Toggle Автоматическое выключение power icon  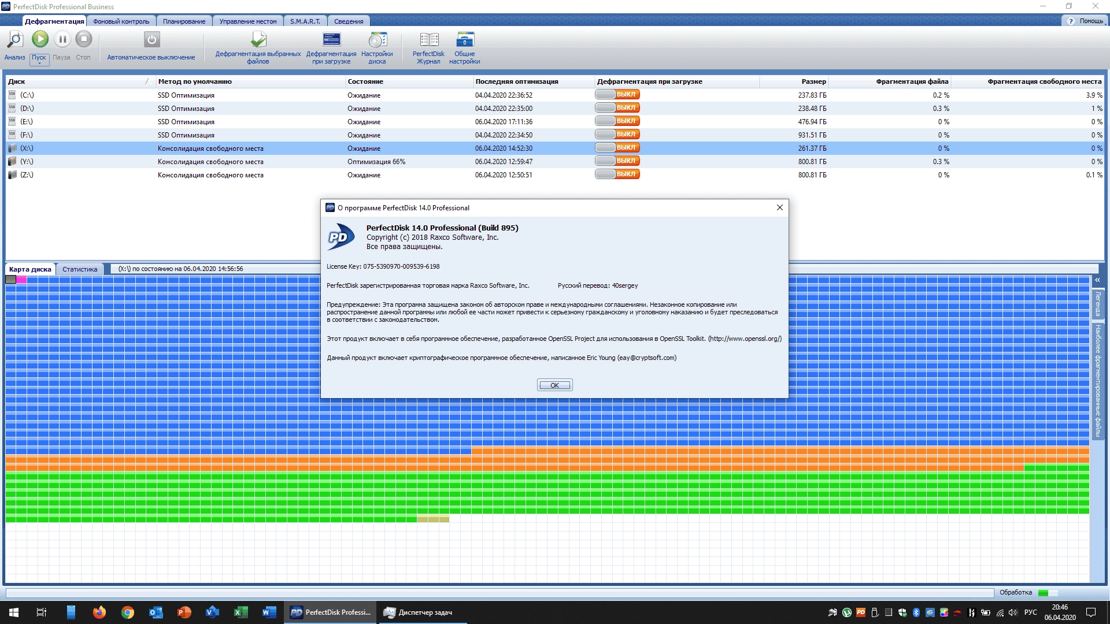click(x=151, y=40)
